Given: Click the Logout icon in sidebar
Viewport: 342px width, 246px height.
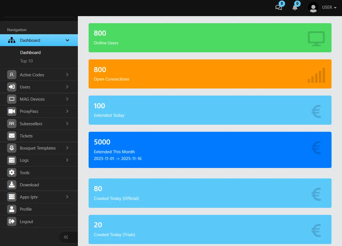Looking at the screenshot, I should pyautogui.click(x=12, y=221).
